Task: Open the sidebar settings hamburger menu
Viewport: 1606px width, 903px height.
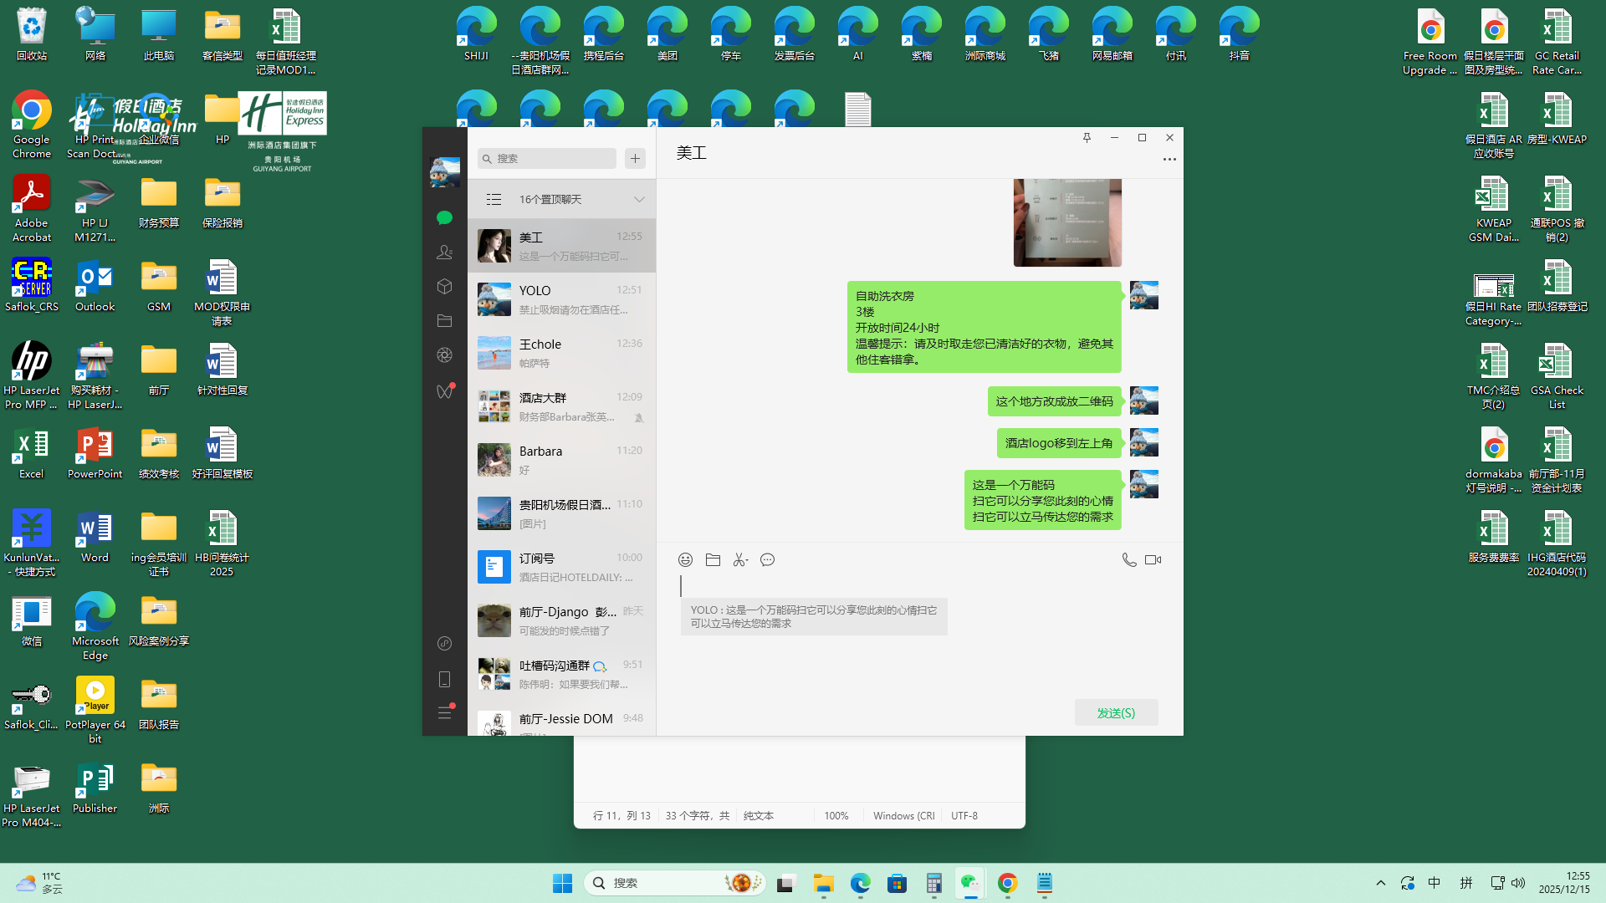Action: coord(444,713)
